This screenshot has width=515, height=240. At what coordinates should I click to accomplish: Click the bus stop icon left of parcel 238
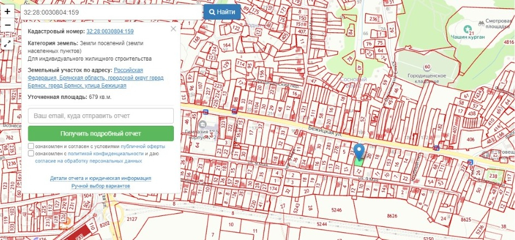pos(470,162)
